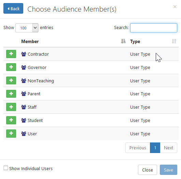Screen dimensions: 181x179
Task: Focus the Search input field
Action: click(154, 28)
